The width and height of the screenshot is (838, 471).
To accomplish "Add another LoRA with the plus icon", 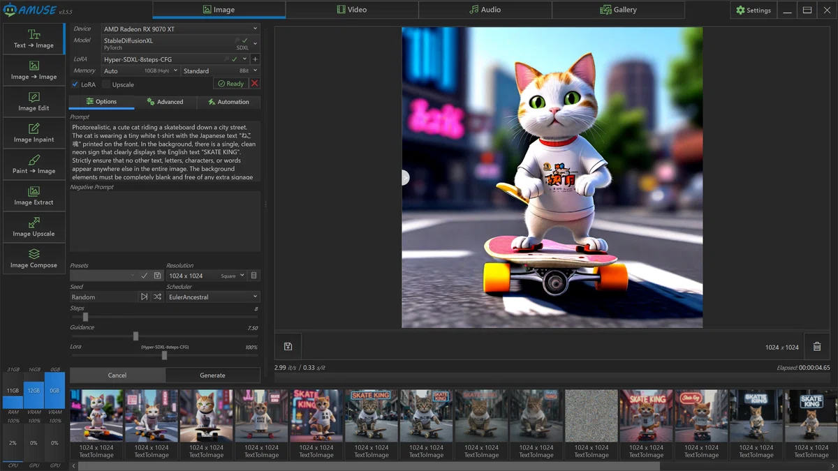I will point(255,59).
